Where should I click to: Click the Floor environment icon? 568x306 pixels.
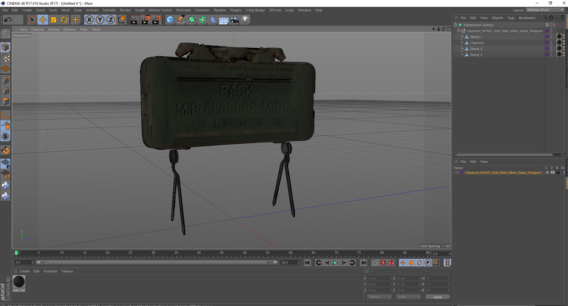224,20
